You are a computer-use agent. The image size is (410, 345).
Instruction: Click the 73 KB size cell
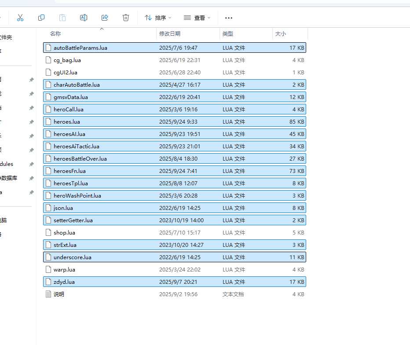297,171
